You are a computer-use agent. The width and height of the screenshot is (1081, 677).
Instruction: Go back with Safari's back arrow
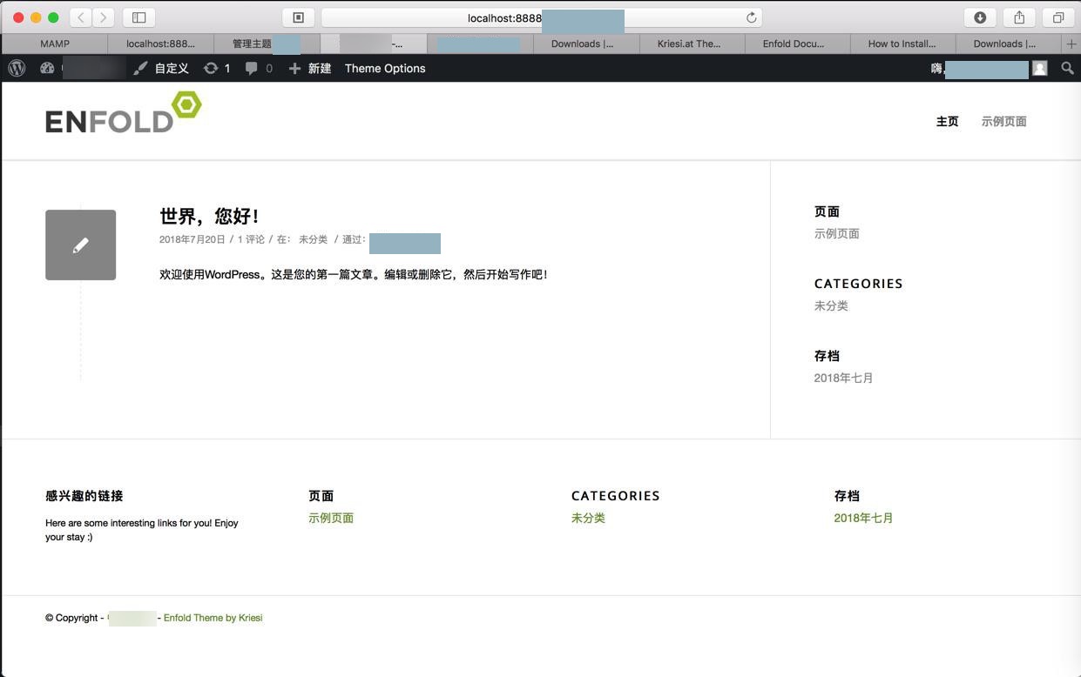[x=81, y=17]
